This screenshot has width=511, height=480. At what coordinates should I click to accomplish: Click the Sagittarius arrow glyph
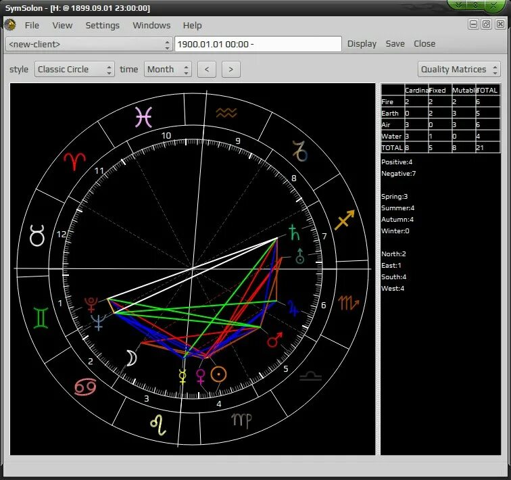pyautogui.click(x=345, y=220)
